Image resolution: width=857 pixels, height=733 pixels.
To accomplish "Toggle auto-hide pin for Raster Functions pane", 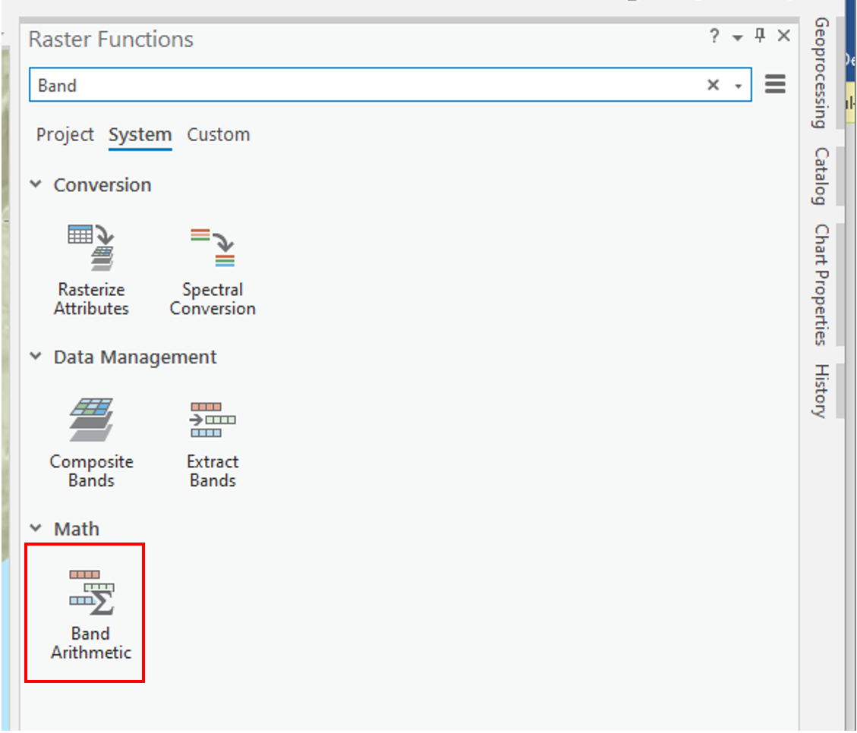I will (x=760, y=36).
